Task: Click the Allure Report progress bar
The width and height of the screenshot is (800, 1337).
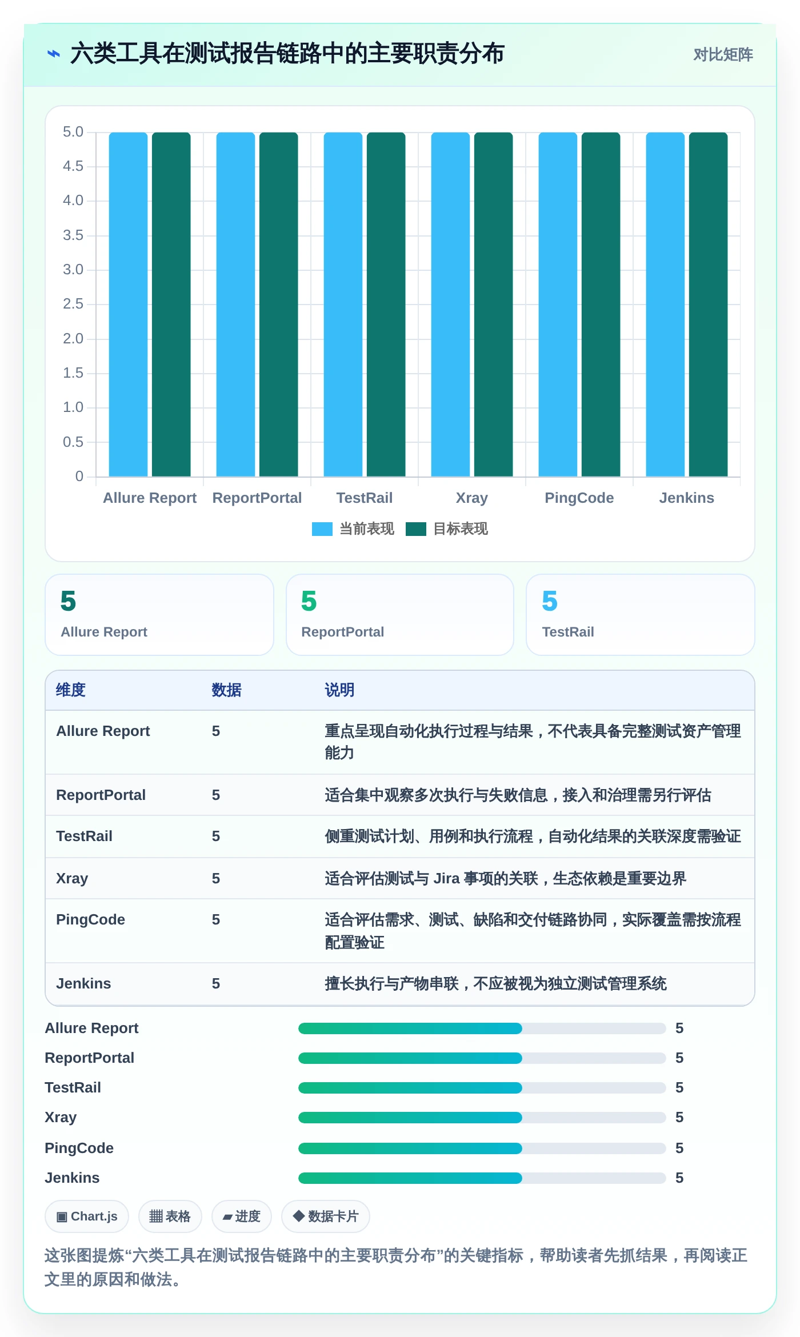Action: (482, 1028)
